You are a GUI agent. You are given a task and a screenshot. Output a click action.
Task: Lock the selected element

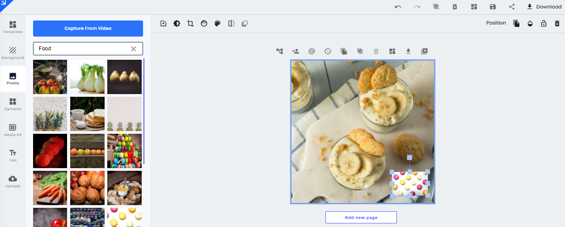[x=544, y=23]
